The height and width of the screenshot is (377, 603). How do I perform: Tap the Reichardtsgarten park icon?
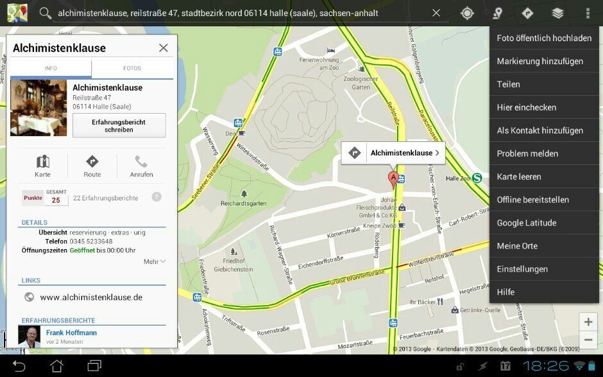(x=244, y=193)
